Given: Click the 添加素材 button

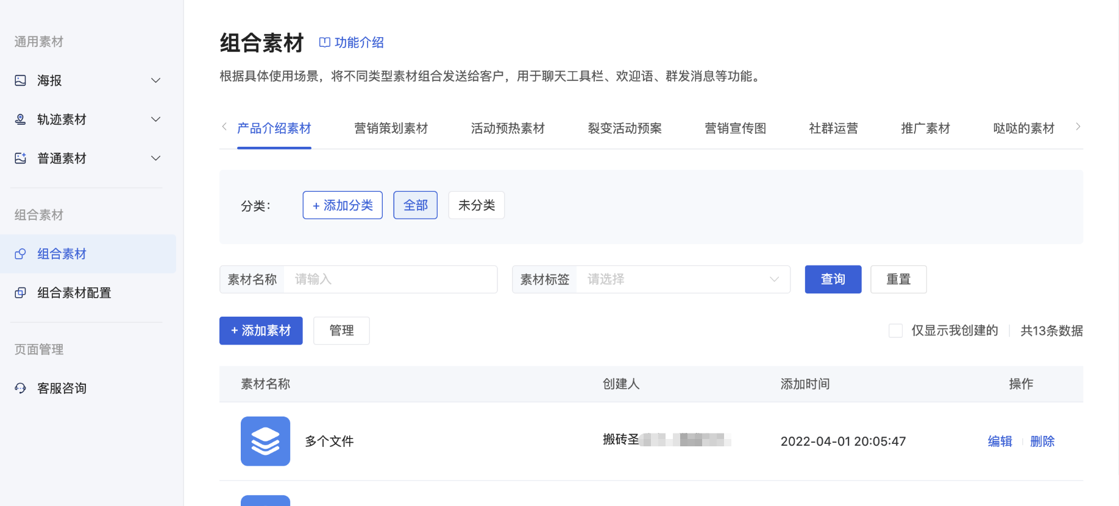Looking at the screenshot, I should [x=261, y=331].
